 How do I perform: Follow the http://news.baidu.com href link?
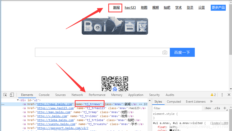(x=55, y=104)
